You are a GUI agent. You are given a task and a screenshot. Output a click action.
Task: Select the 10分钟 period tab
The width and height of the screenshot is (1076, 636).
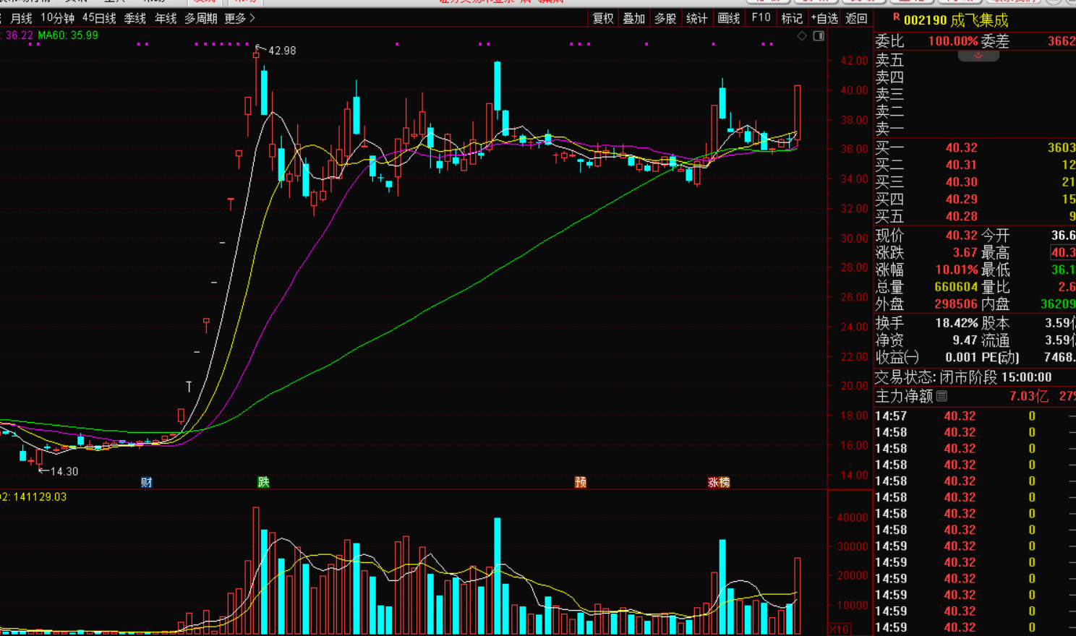tap(57, 18)
